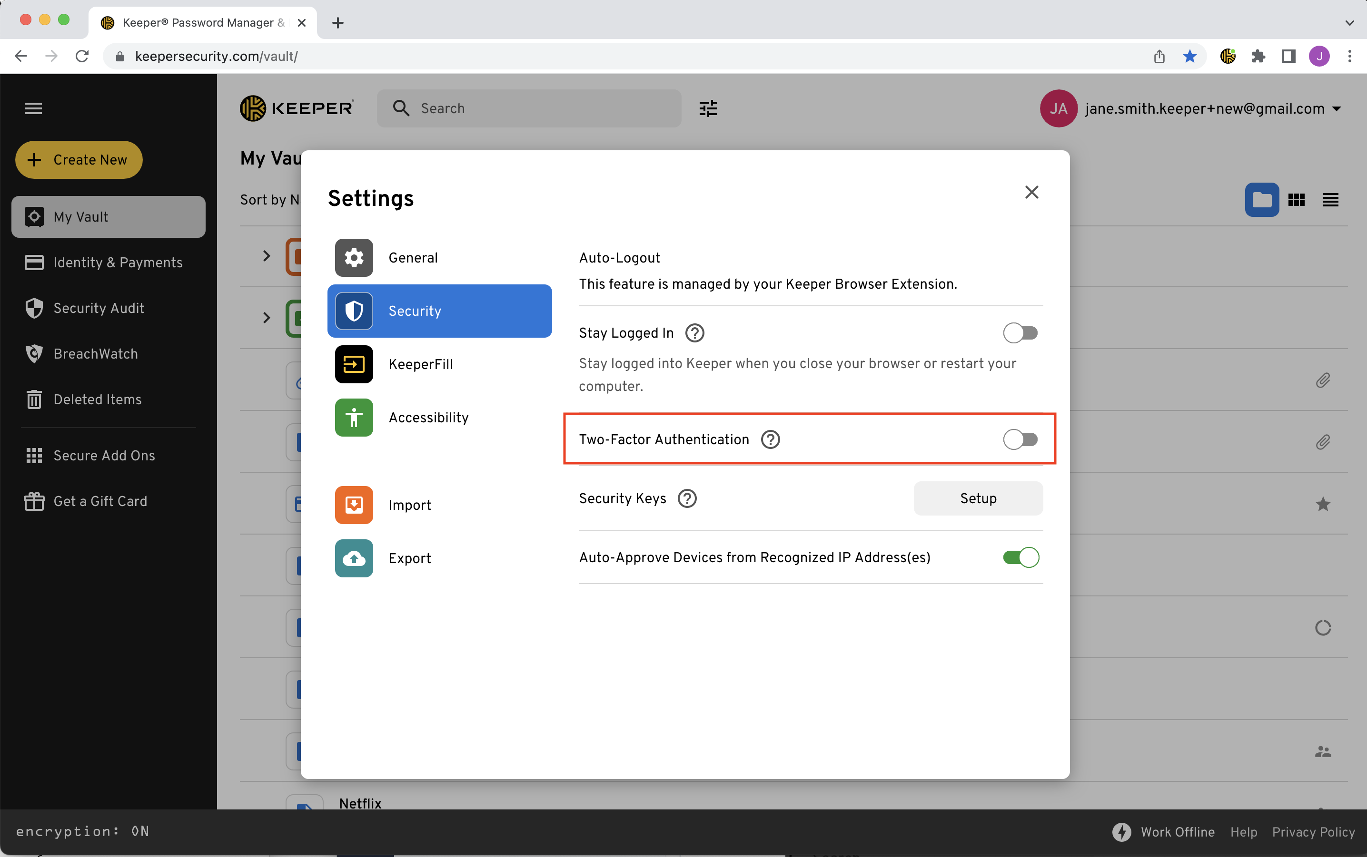
Task: Click the Stay Logged In help icon
Action: (x=694, y=333)
